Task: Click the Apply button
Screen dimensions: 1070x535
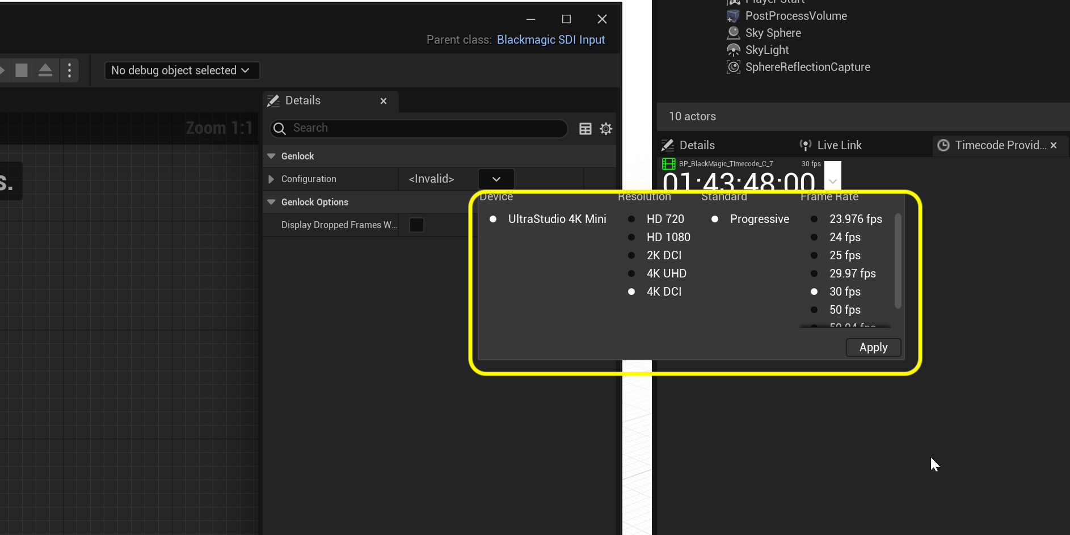Action: coord(873,348)
